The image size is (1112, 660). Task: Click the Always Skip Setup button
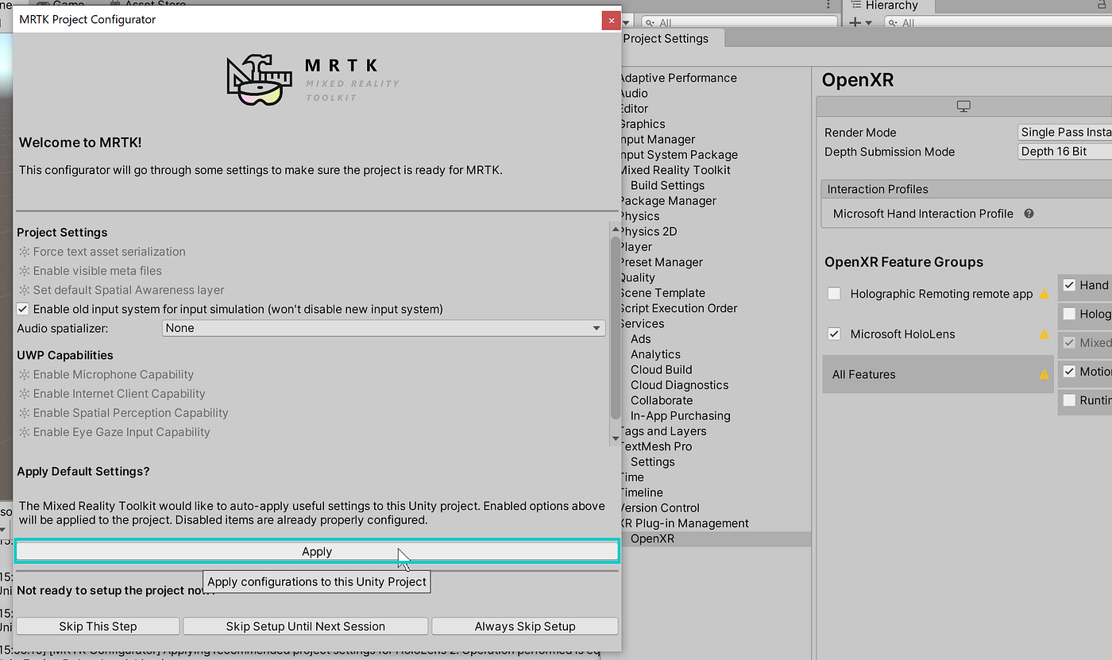click(525, 626)
